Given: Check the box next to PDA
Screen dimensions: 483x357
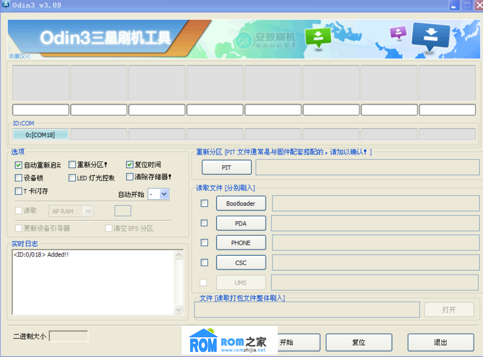Looking at the screenshot, I should pos(204,223).
